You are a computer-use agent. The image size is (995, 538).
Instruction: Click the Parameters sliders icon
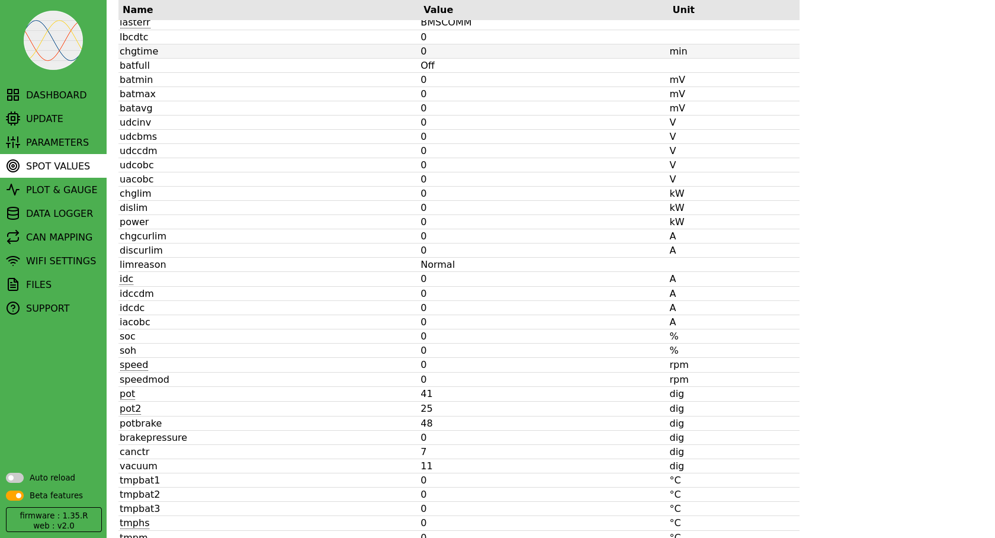point(13,142)
